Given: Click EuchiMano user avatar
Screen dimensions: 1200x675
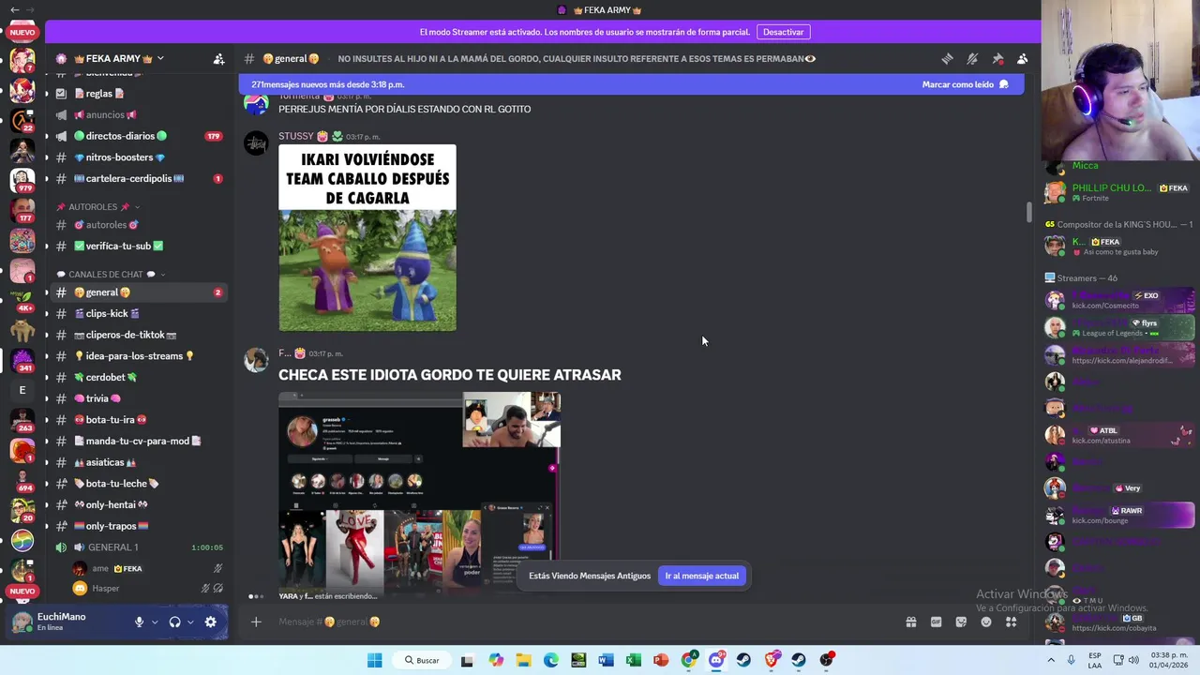Looking at the screenshot, I should coord(22,622).
